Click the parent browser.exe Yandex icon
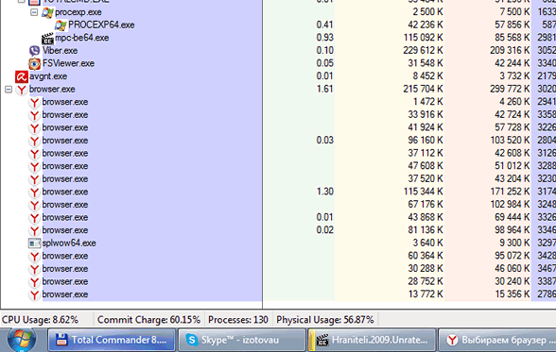Image resolution: width=556 pixels, height=352 pixels. 22,90
